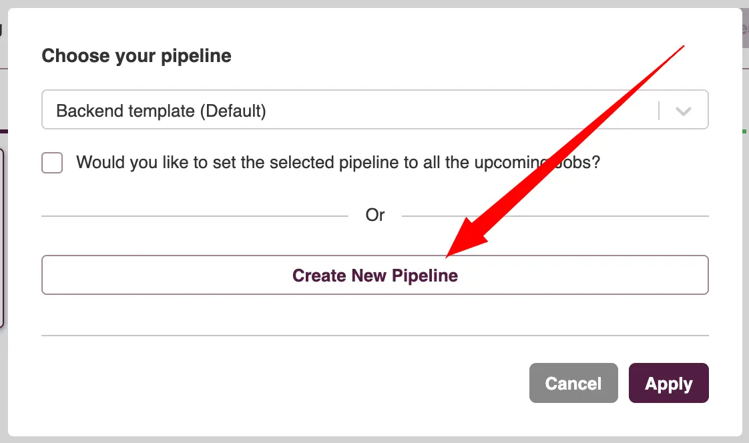Apply the selected pipeline
749x443 pixels.
[x=668, y=383]
